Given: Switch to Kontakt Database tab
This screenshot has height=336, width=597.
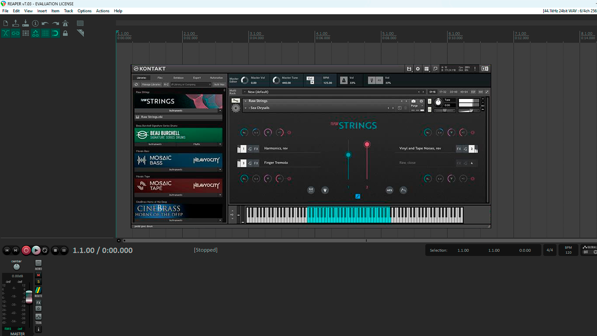Looking at the screenshot, I should click(178, 78).
